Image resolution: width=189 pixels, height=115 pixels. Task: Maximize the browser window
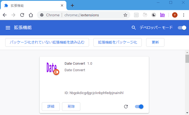(171, 2)
